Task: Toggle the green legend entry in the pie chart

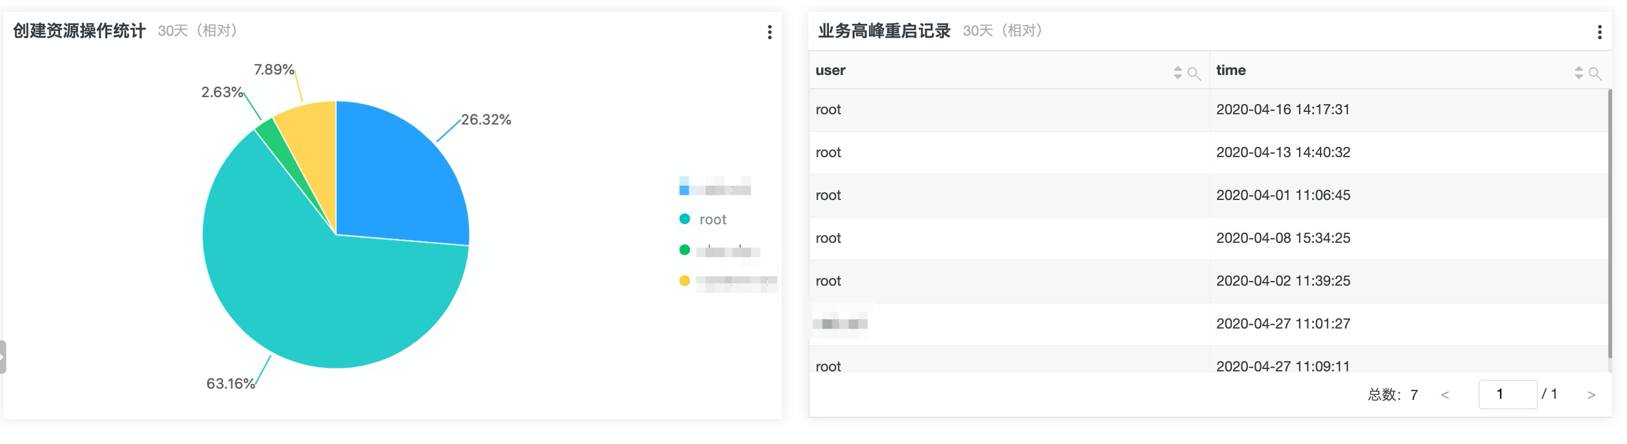Action: pos(719,250)
